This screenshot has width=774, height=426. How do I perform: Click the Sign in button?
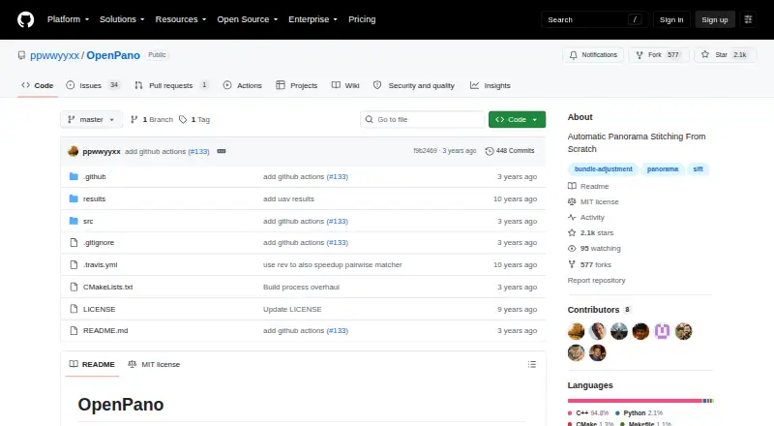[671, 19]
